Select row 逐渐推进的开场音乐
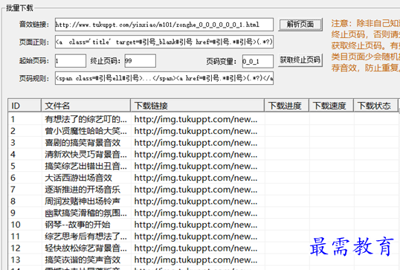This screenshot has width=400, height=270. coord(203,190)
